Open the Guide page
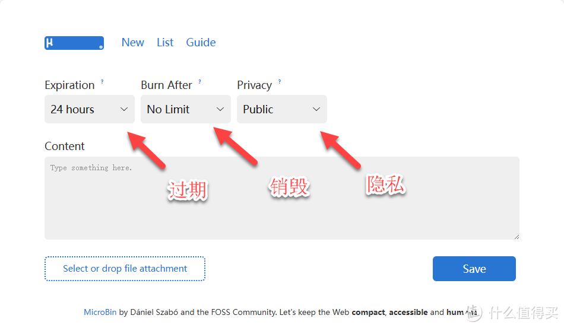The image size is (564, 328). 201,43
